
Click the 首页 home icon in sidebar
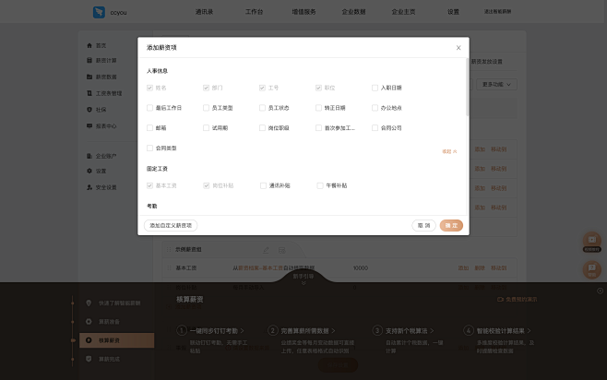point(89,45)
